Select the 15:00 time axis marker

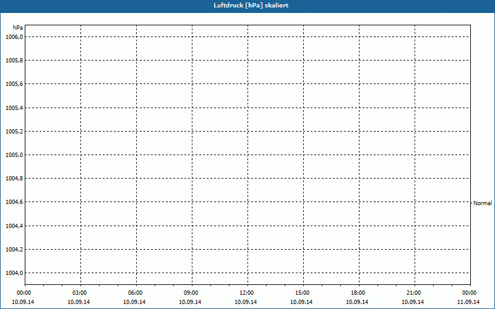tap(303, 293)
